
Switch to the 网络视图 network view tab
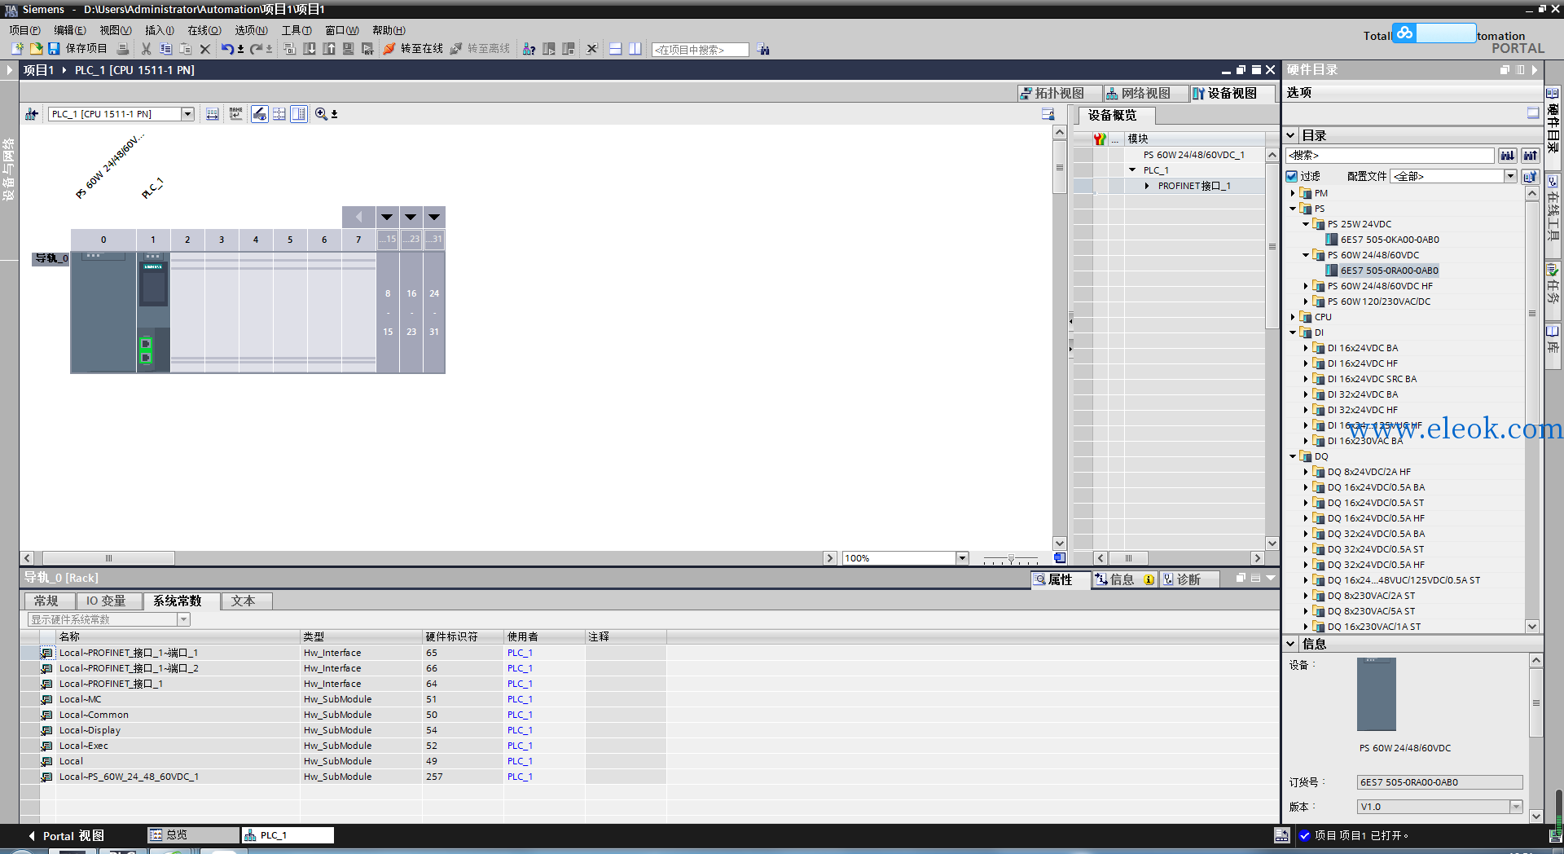point(1145,94)
